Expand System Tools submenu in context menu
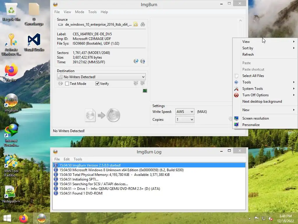 pos(265,89)
